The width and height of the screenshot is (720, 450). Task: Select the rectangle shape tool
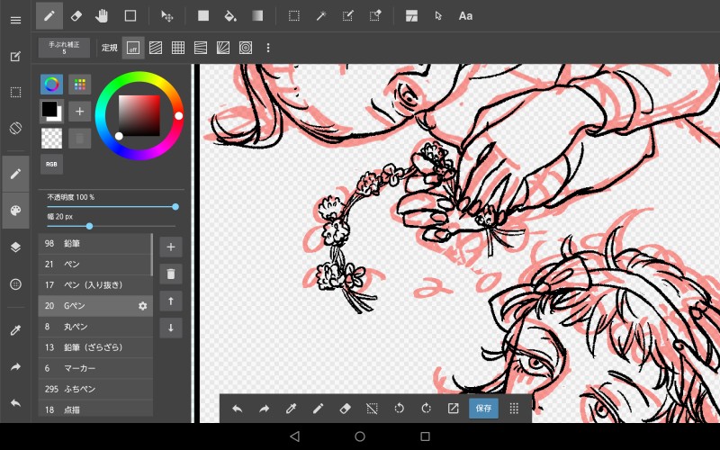tap(130, 16)
